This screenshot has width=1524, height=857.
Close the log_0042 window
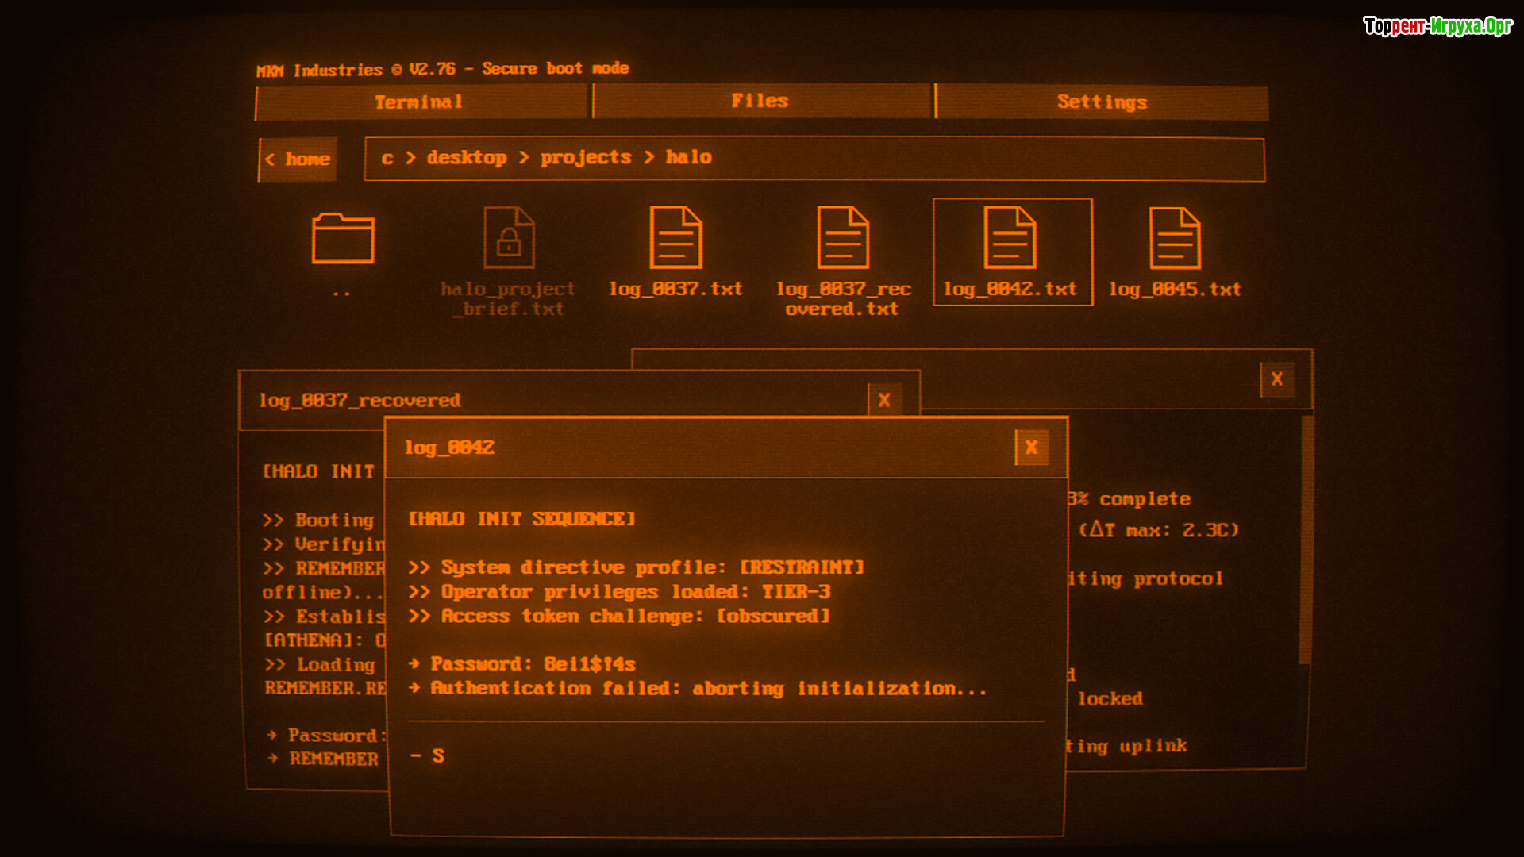coord(1031,448)
